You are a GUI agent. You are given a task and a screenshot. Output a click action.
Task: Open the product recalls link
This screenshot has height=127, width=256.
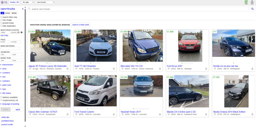[x=7, y=125]
